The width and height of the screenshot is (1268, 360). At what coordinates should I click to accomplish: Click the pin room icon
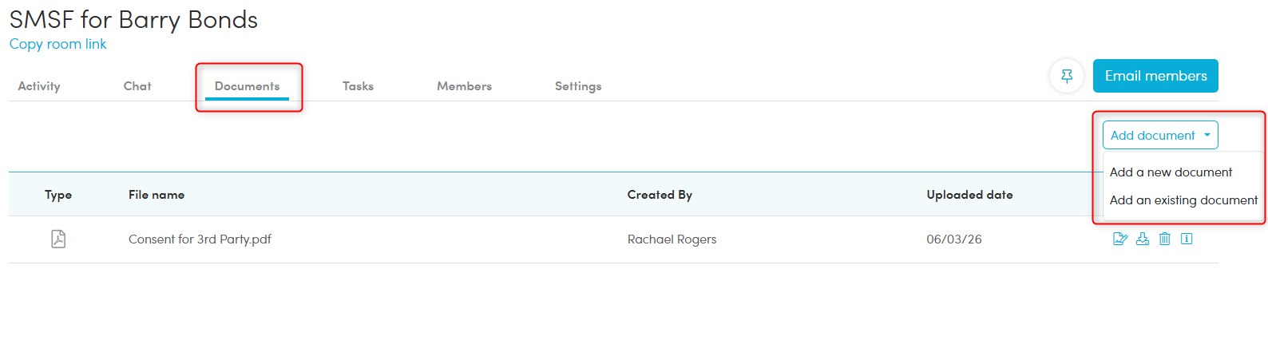pos(1067,77)
